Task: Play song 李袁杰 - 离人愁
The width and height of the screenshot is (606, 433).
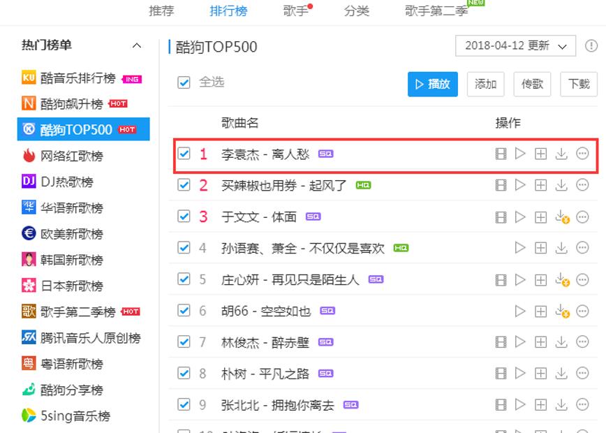Action: (x=520, y=154)
